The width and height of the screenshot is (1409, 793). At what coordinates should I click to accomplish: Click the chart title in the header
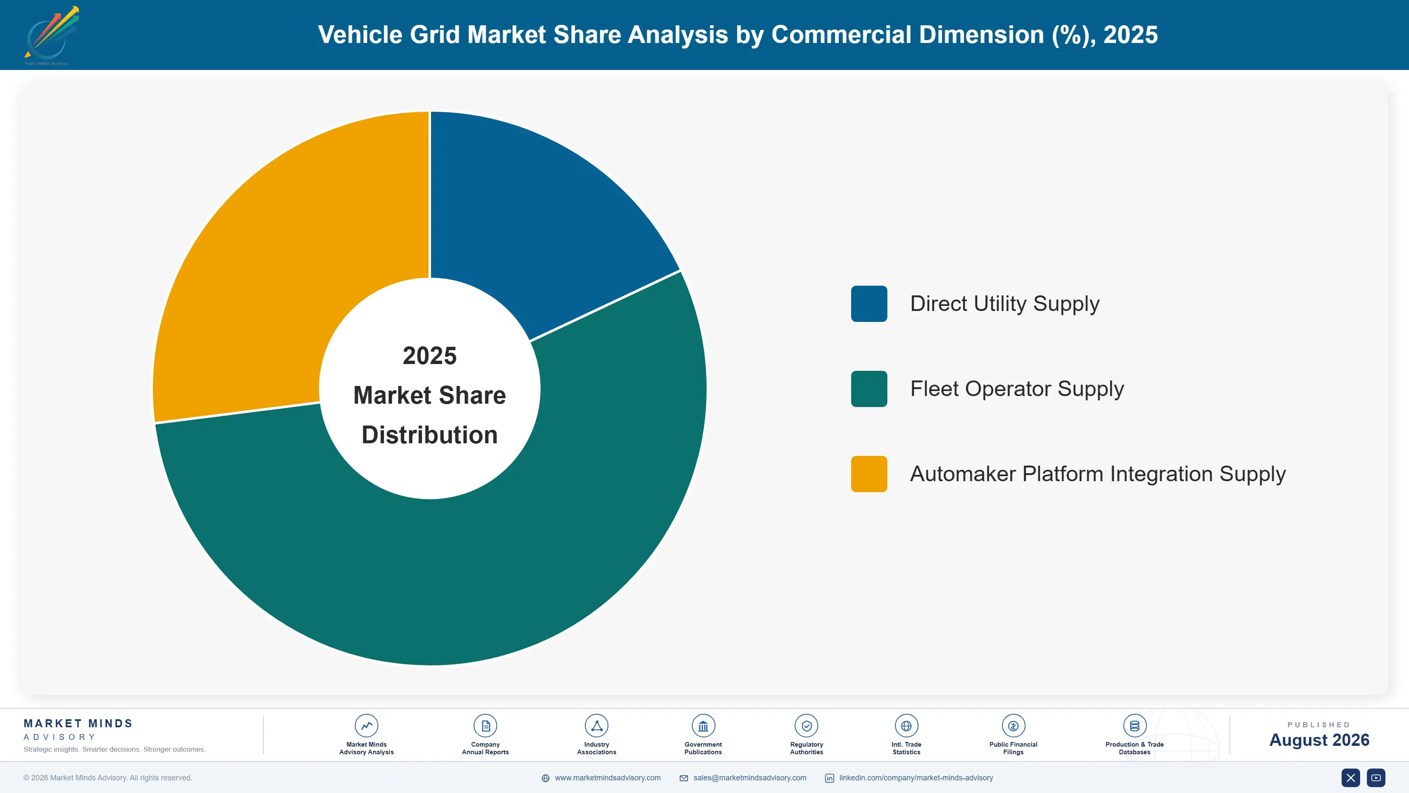coord(737,35)
